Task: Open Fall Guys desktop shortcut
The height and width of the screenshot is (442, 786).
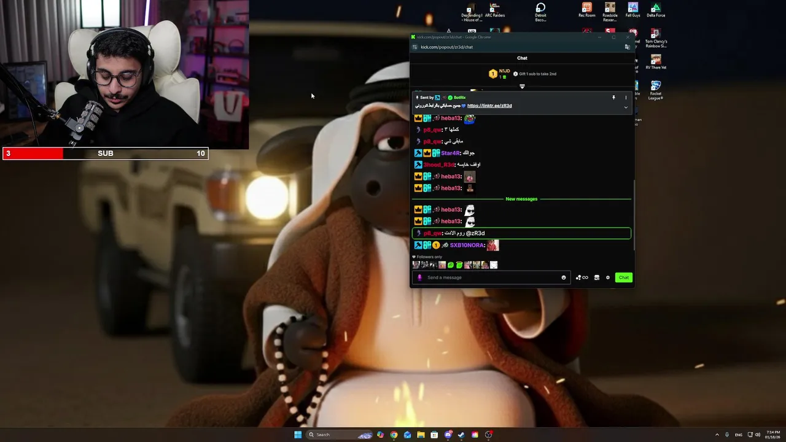Action: pyautogui.click(x=632, y=10)
